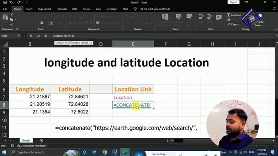The width and height of the screenshot is (278, 156).
Task: Open the Help tab
Action: 126,9
